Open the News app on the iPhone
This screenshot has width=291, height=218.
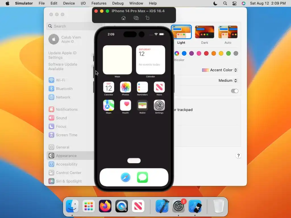(159, 87)
